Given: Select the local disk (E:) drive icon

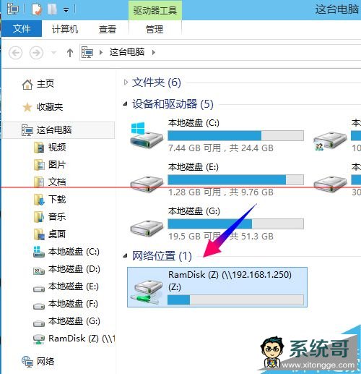Looking at the screenshot, I should (x=147, y=184).
